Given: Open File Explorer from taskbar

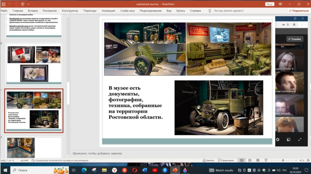Looking at the screenshot, I should pyautogui.click(x=104, y=170).
